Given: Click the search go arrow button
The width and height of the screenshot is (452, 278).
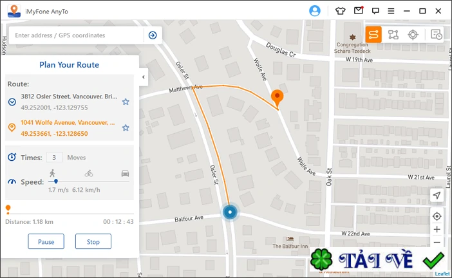Looking at the screenshot, I should (x=153, y=35).
